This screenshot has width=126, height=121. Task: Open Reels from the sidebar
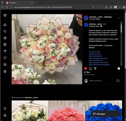pos(5,45)
